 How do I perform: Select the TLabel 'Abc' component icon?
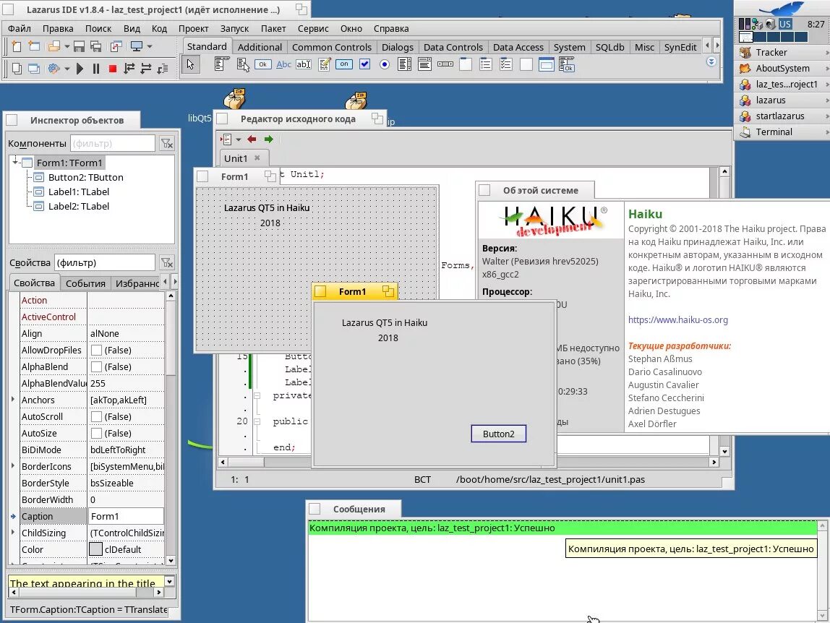pyautogui.click(x=283, y=64)
